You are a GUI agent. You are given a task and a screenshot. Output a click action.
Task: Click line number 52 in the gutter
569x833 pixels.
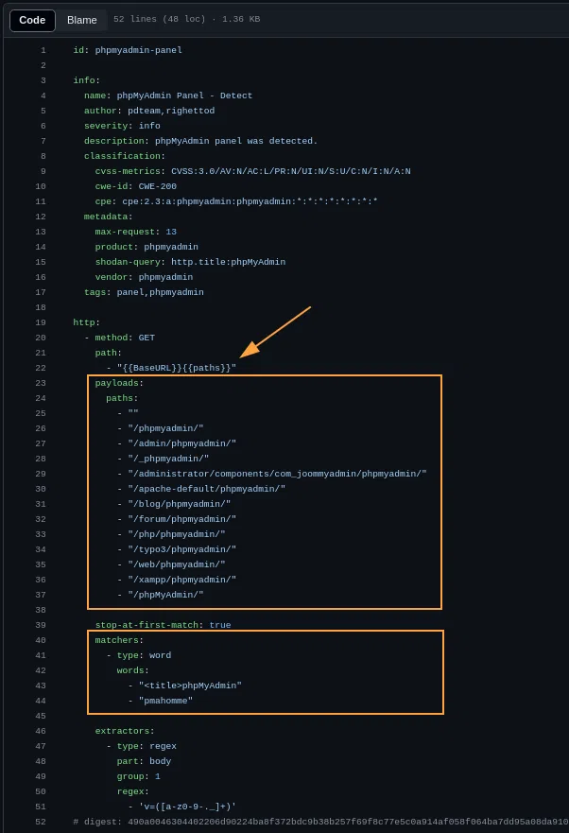coord(41,822)
